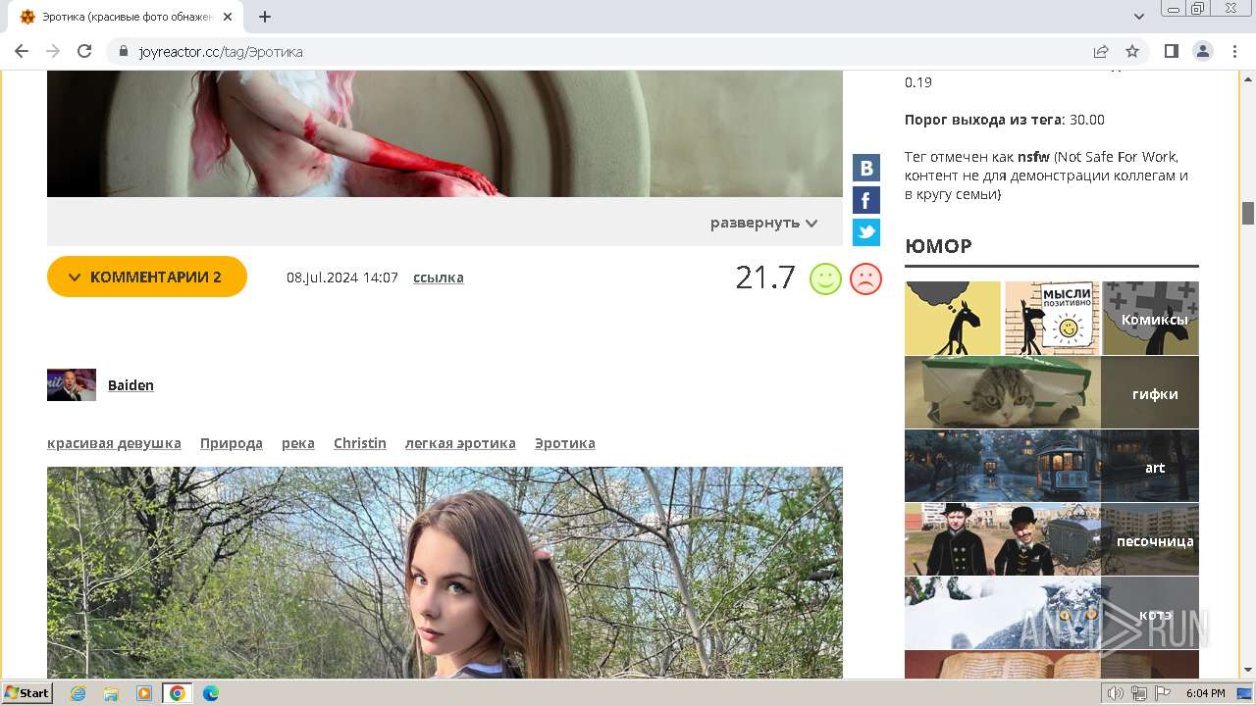Open post permalink ссылка
The width and height of the screenshot is (1256, 706).
pos(438,277)
